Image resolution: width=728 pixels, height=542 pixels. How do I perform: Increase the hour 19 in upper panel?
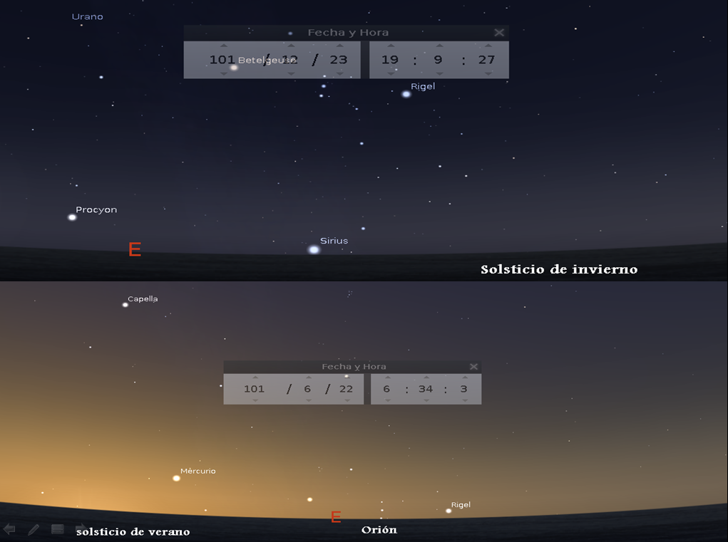point(390,46)
